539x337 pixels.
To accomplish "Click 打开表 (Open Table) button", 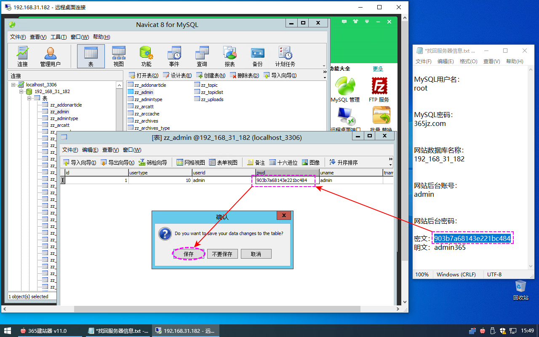I will pyautogui.click(x=144, y=75).
